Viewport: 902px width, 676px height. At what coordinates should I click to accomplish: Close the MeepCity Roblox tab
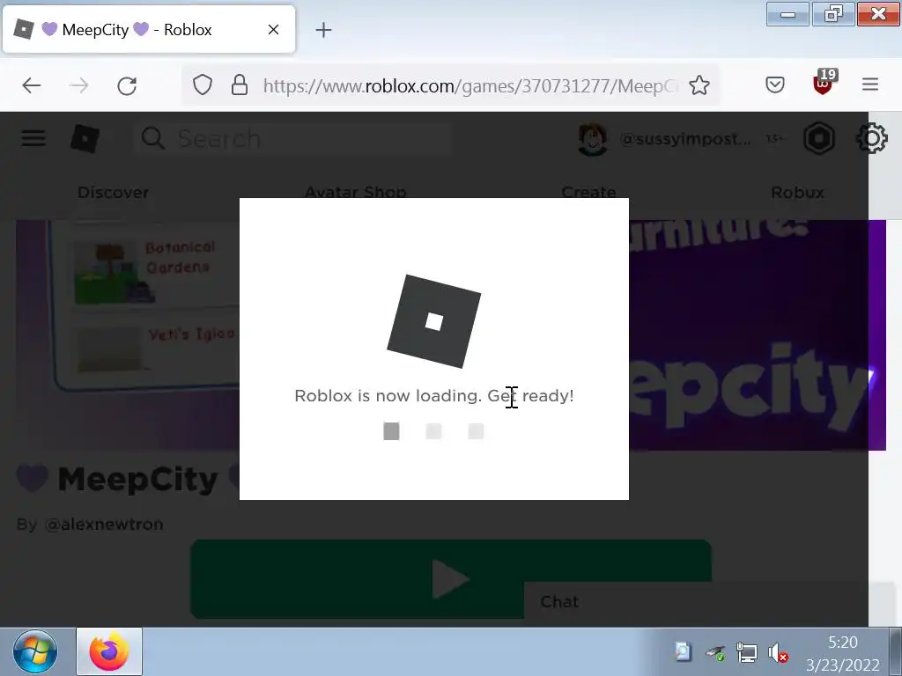(x=273, y=29)
